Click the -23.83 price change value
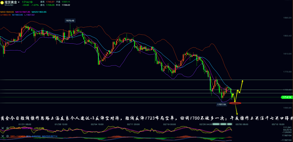The width and height of the screenshot is (293, 142). (25, 5)
